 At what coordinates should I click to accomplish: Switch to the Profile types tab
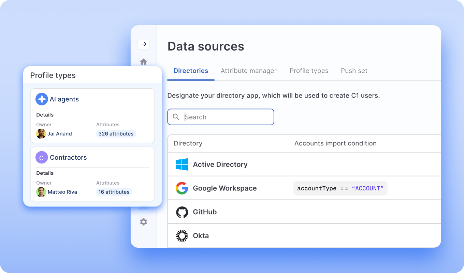pos(309,71)
